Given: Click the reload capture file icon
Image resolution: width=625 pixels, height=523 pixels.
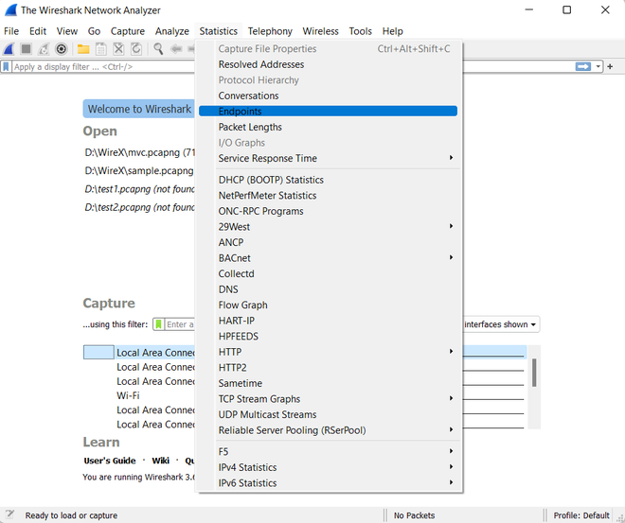Looking at the screenshot, I should 136,49.
